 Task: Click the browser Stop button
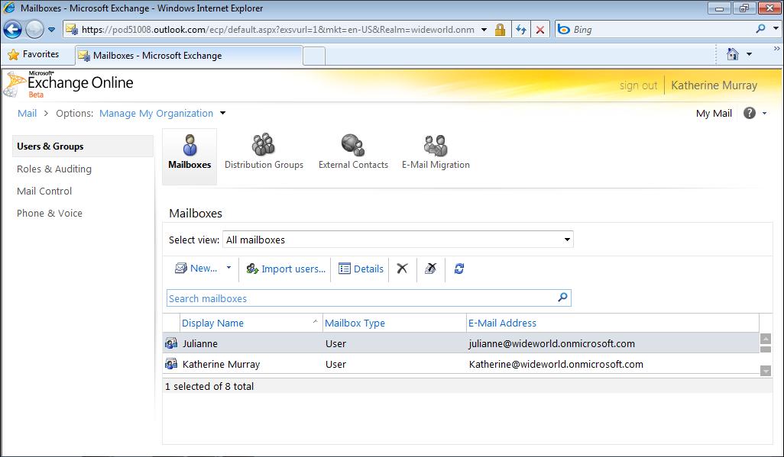tap(540, 30)
